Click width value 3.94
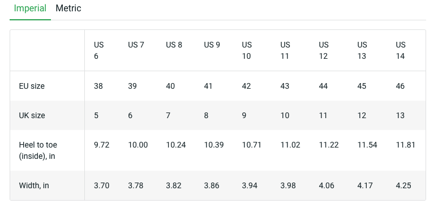The height and width of the screenshot is (208, 438). pyautogui.click(x=250, y=185)
